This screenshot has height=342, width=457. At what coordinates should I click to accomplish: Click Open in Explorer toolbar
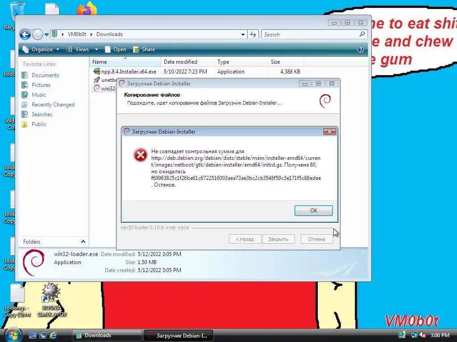coord(116,49)
